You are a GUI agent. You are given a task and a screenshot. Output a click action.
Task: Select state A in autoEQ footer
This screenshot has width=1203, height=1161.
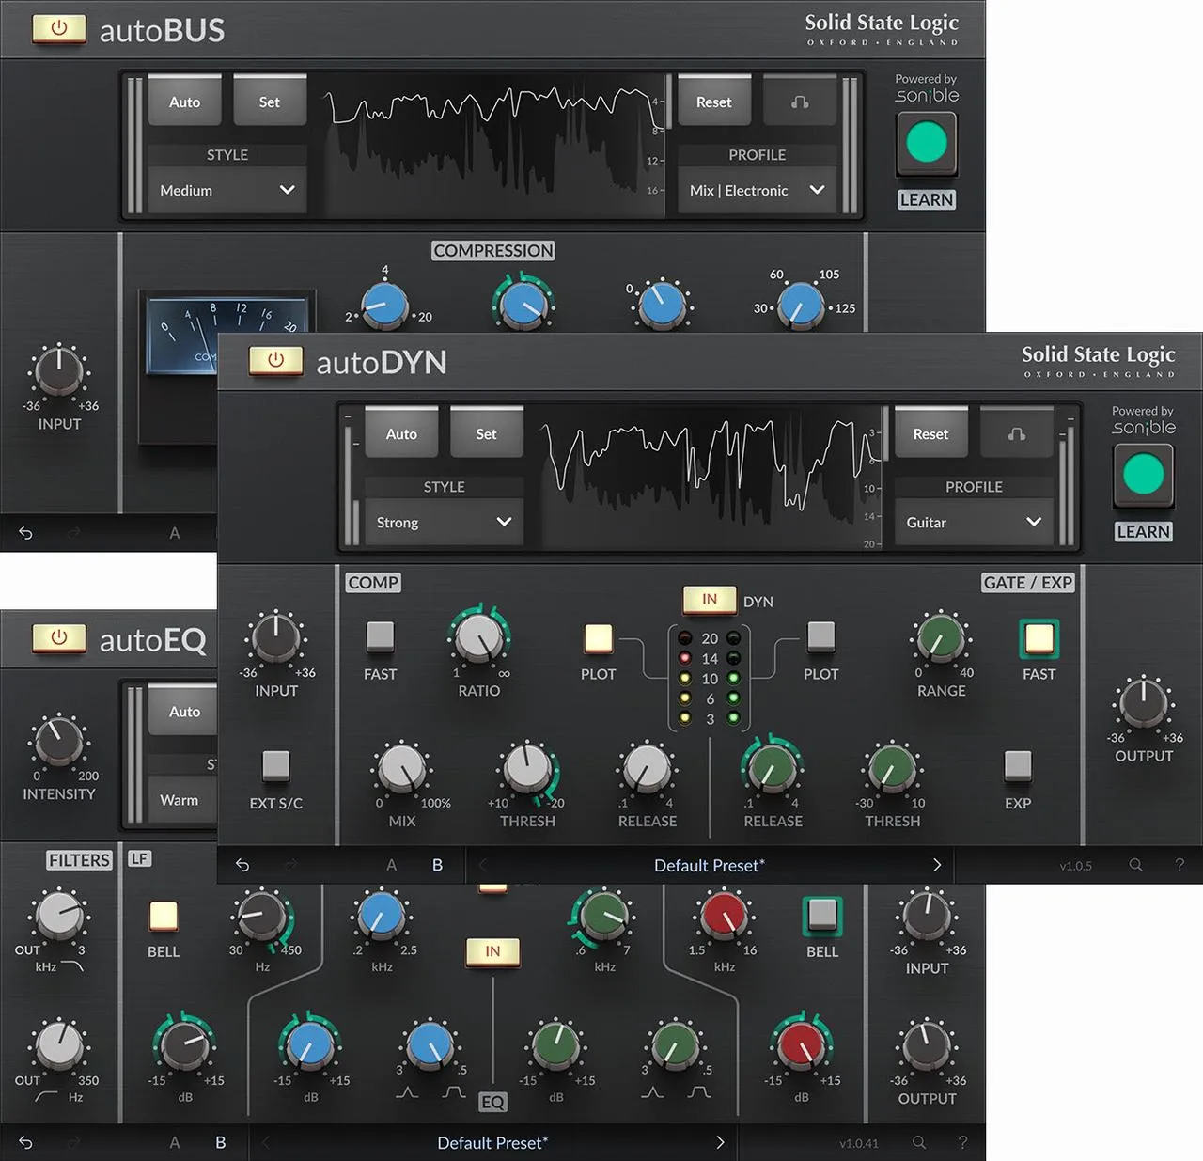pos(174,1142)
